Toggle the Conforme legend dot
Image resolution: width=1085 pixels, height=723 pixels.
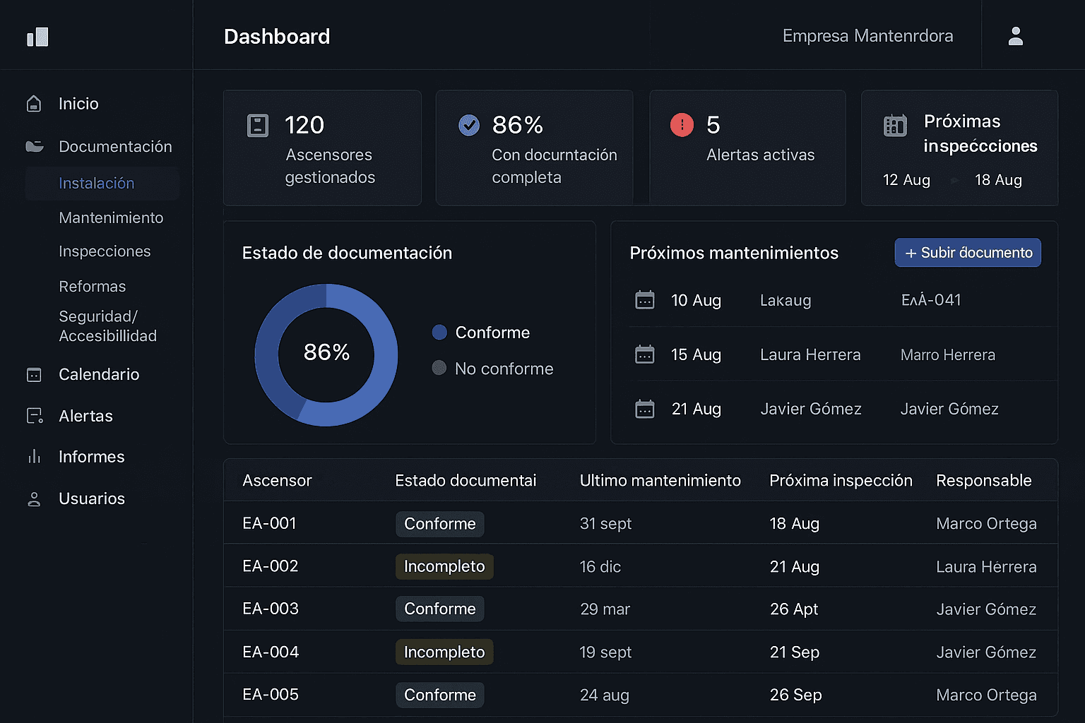pos(439,333)
